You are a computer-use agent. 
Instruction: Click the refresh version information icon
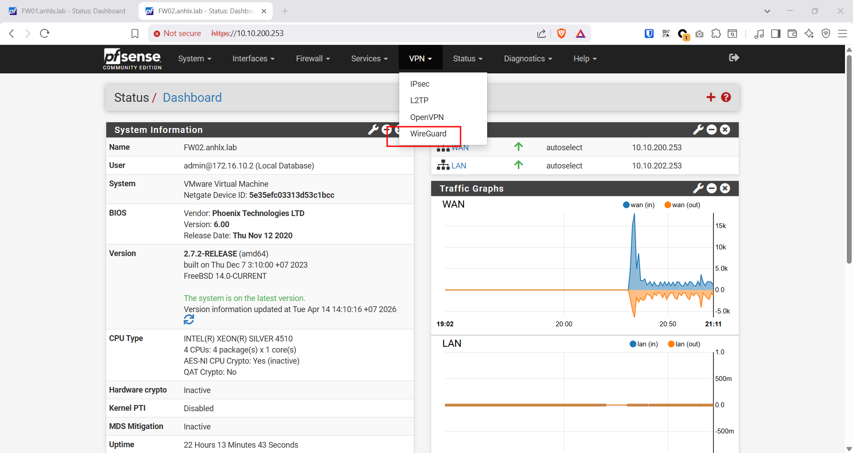(x=189, y=320)
